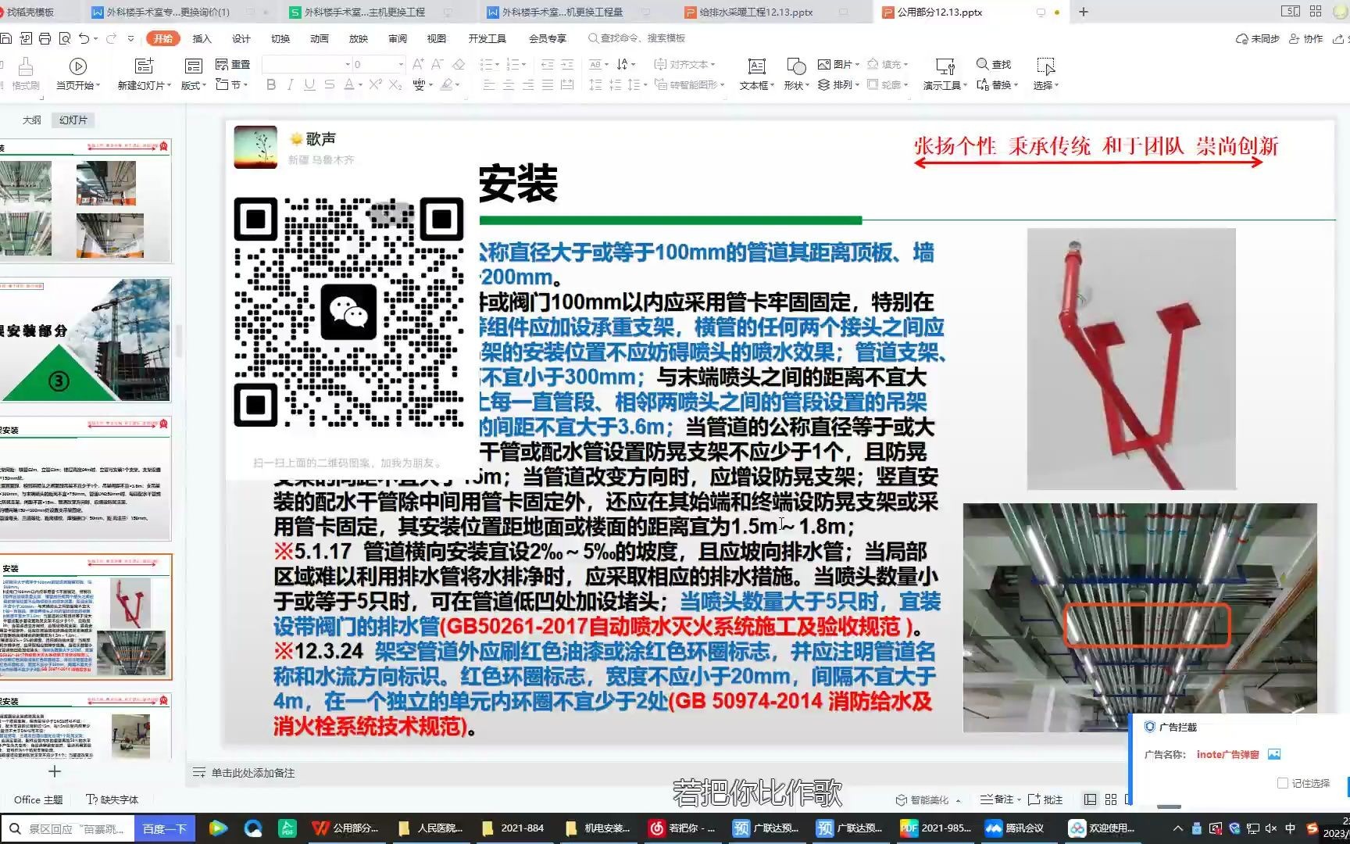Click the font color 'A' swatch
Image resolution: width=1350 pixels, height=844 pixels.
348,84
